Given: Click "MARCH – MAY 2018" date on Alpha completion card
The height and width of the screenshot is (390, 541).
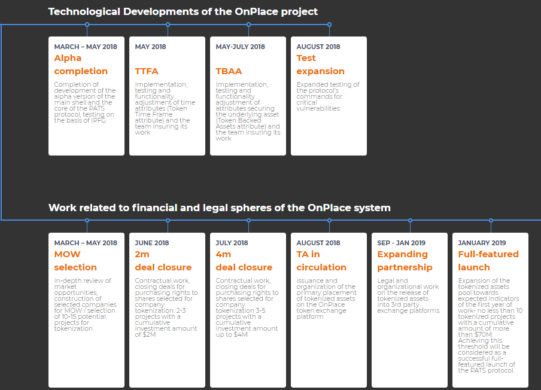Looking at the screenshot, I should click(86, 47).
